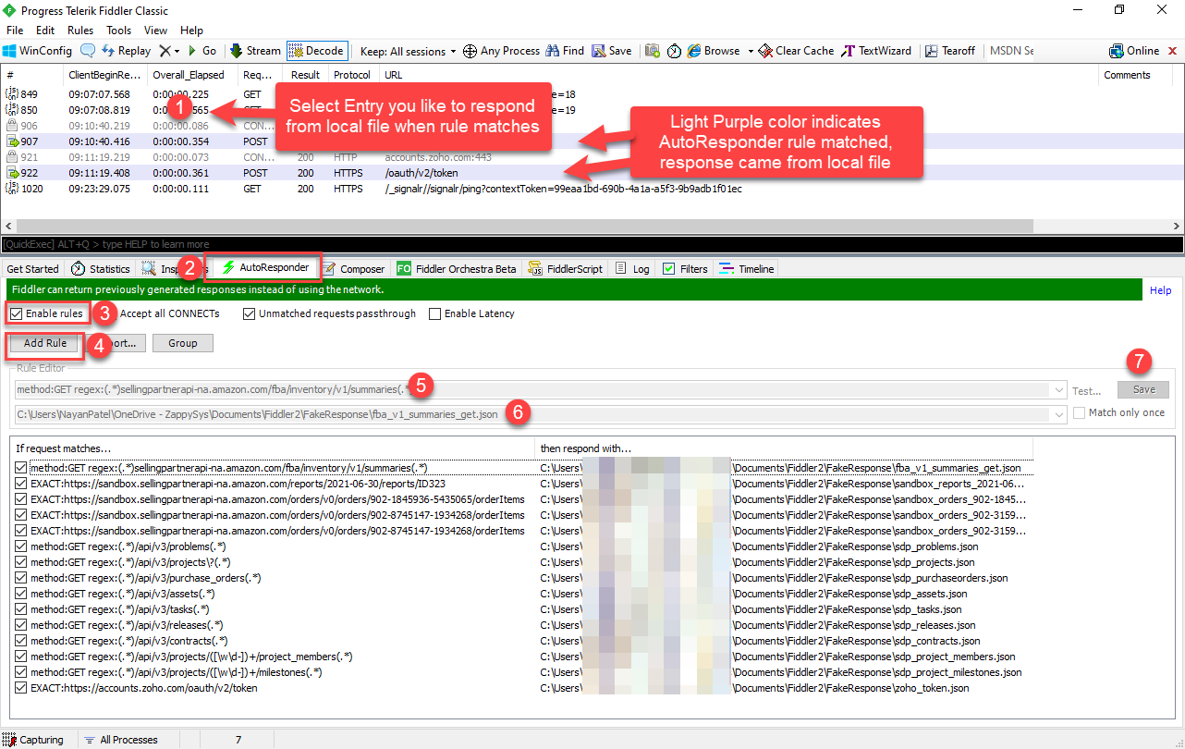The height and width of the screenshot is (749, 1185).
Task: Select the AutoResponder tab
Action: click(x=265, y=267)
